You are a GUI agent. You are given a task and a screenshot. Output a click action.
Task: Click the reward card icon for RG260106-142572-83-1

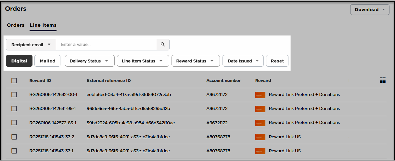coord(260,123)
